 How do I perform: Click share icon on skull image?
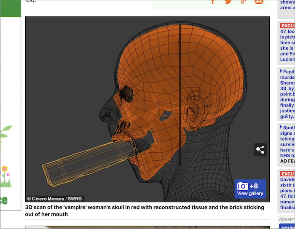260,149
